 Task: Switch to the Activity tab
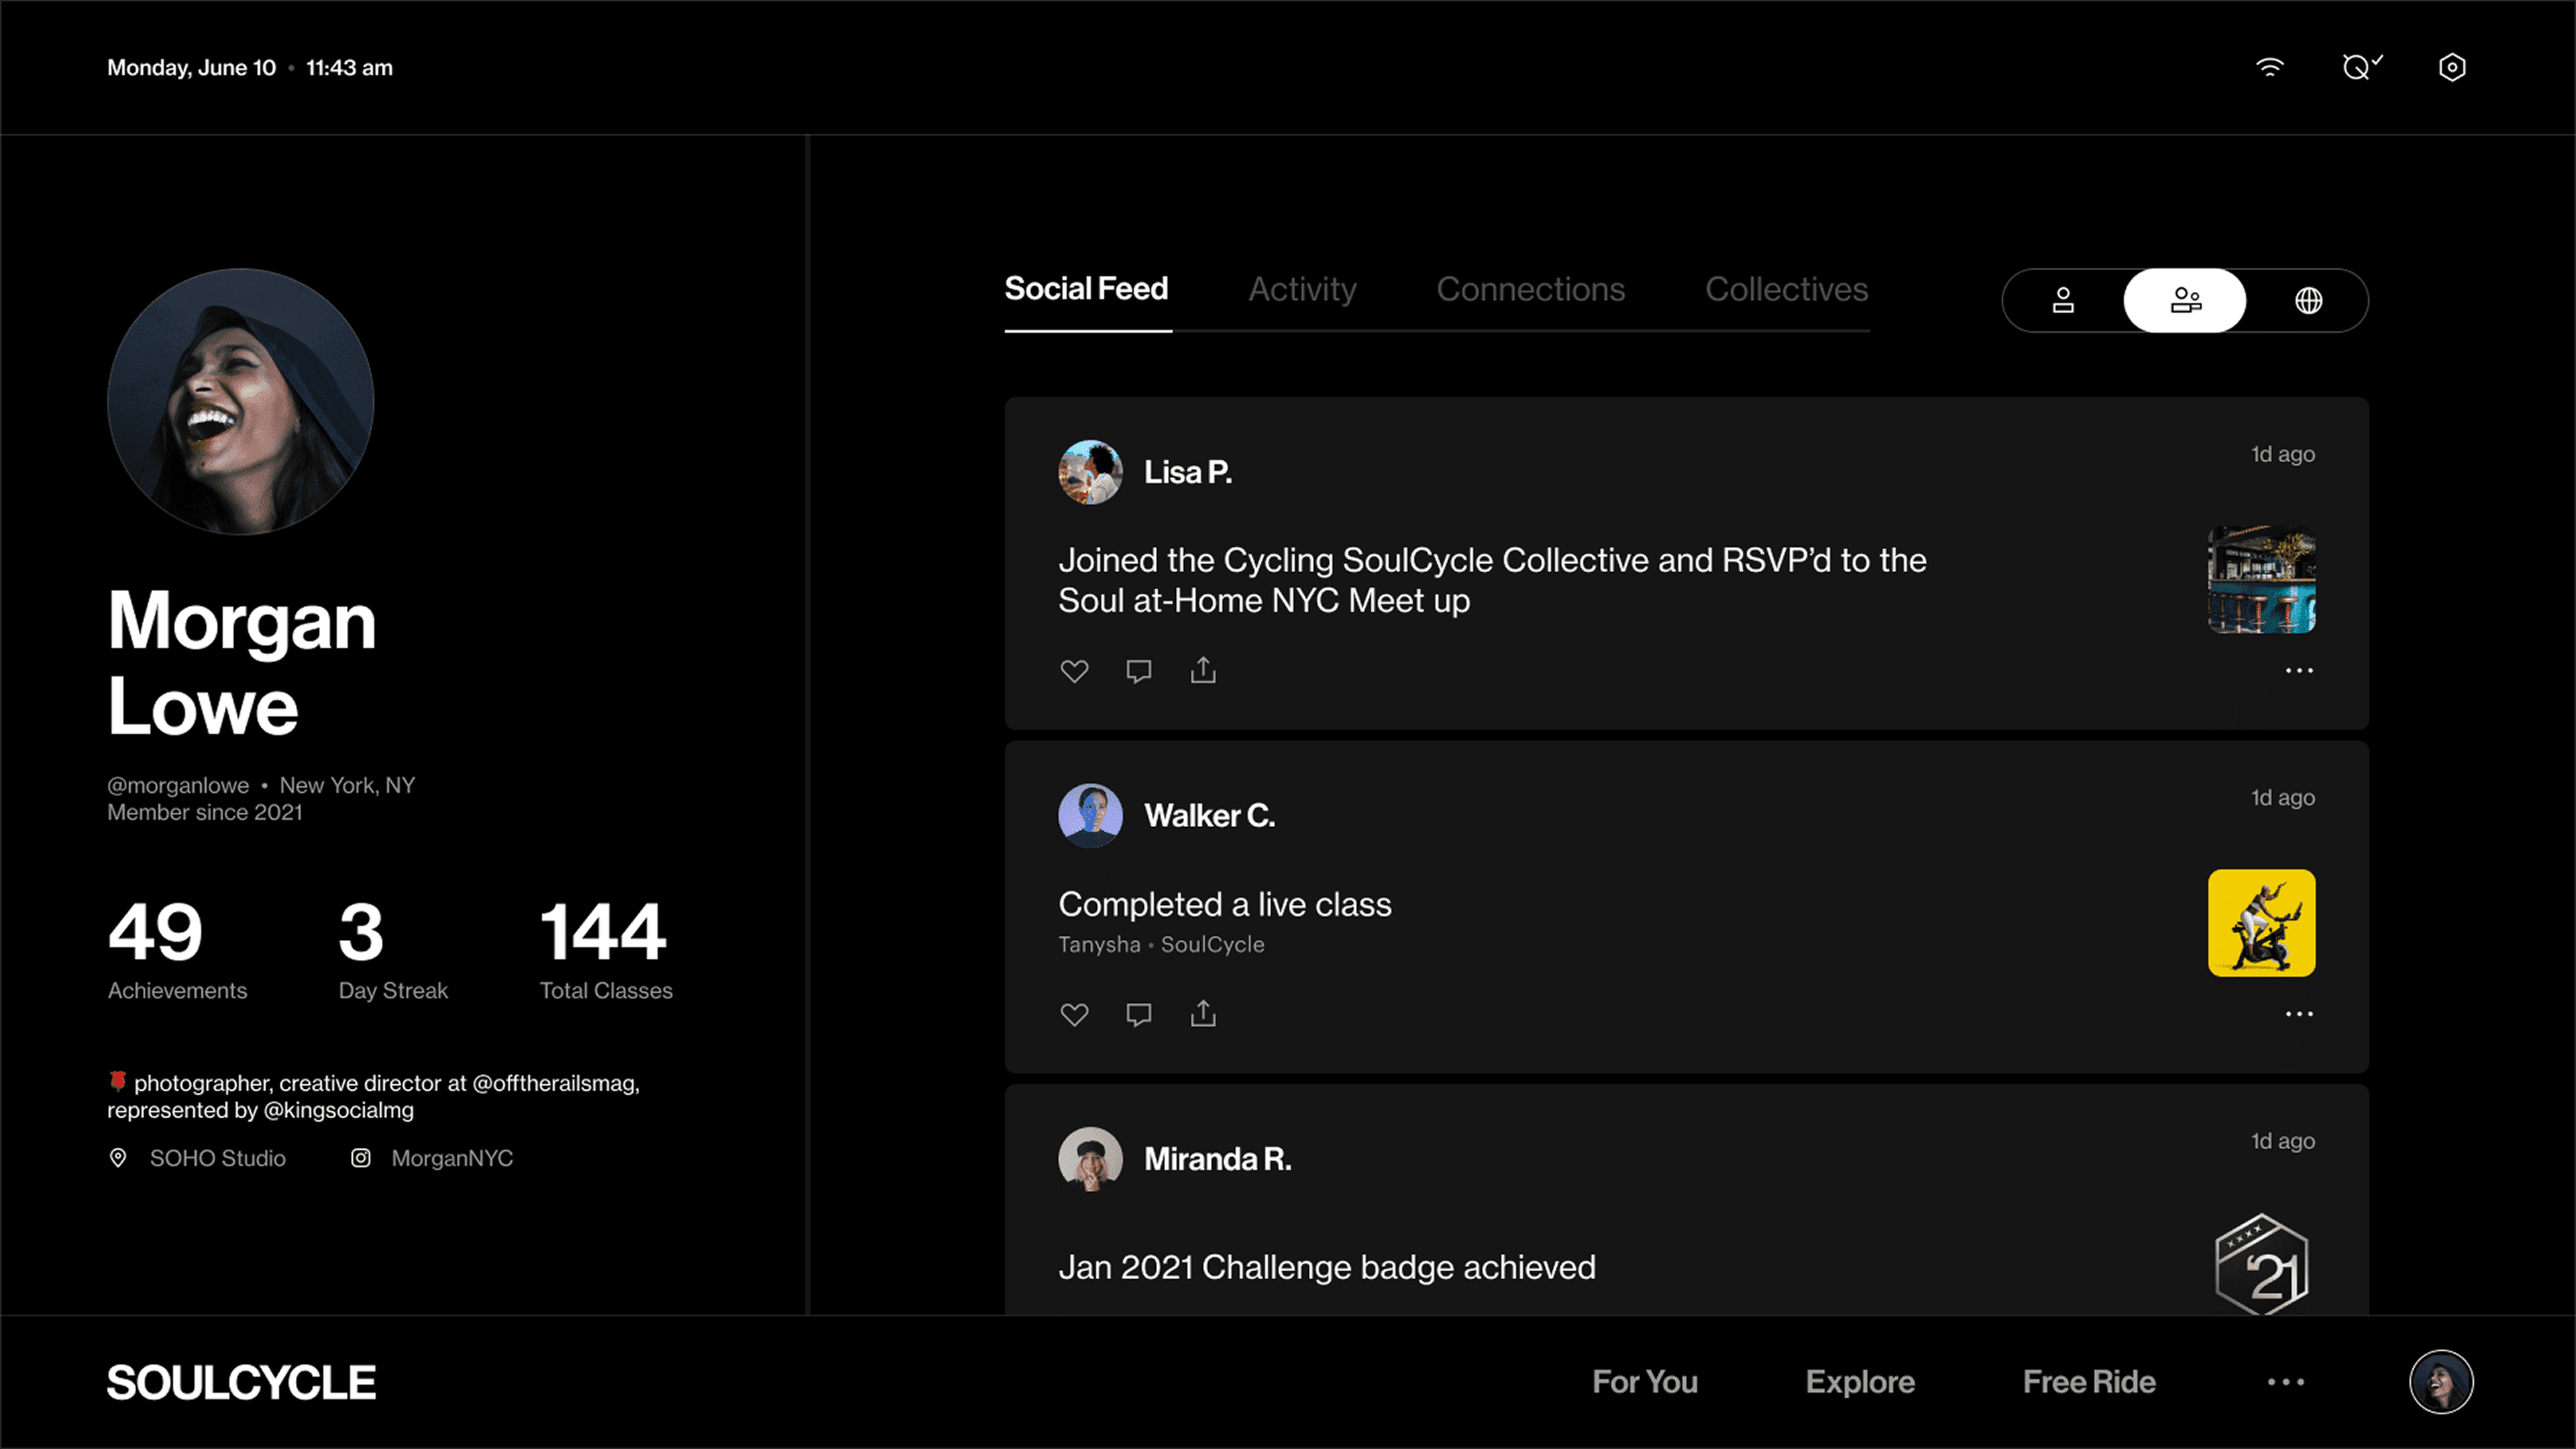click(x=1302, y=289)
